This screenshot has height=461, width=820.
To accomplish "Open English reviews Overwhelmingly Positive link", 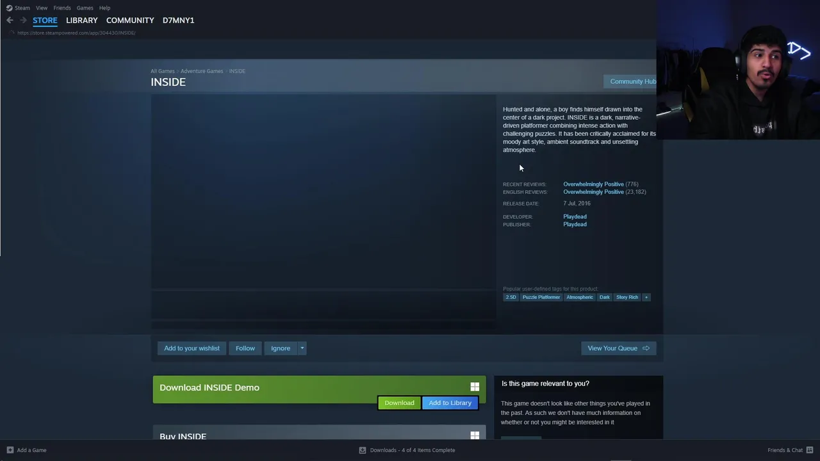I will (x=593, y=192).
